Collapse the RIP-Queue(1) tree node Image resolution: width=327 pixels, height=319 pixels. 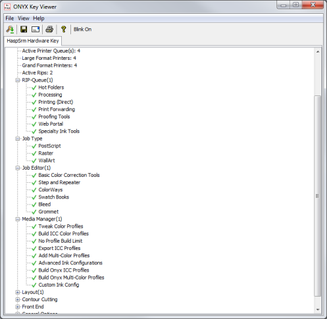(18, 80)
